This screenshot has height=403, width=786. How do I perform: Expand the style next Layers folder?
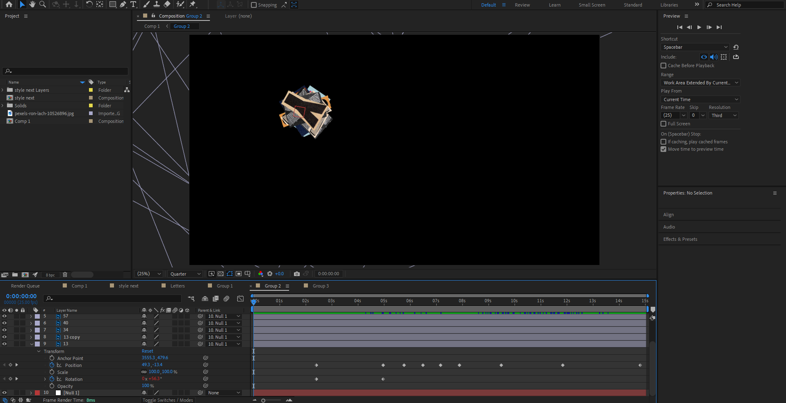coord(3,90)
